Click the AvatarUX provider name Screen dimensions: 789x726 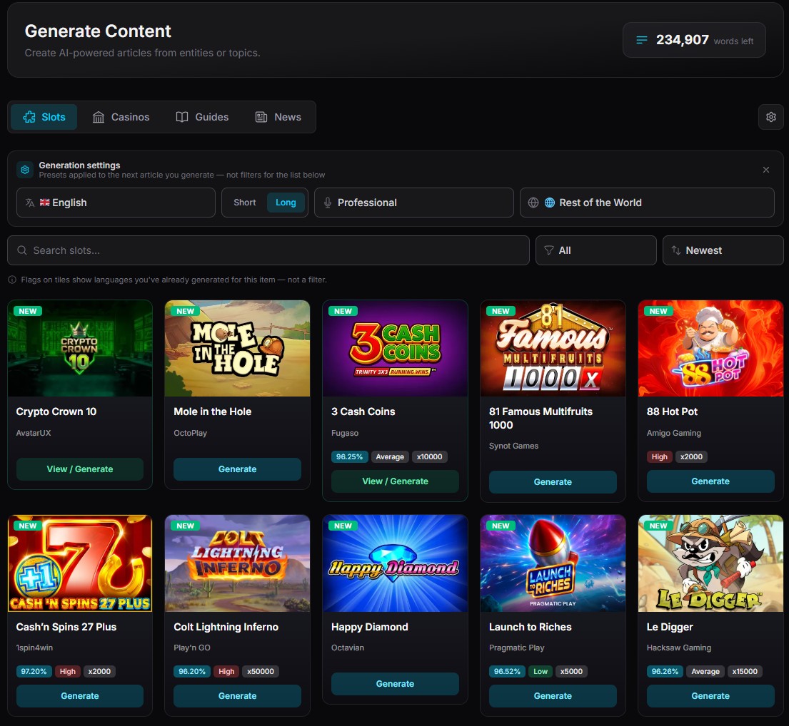pyautogui.click(x=34, y=433)
